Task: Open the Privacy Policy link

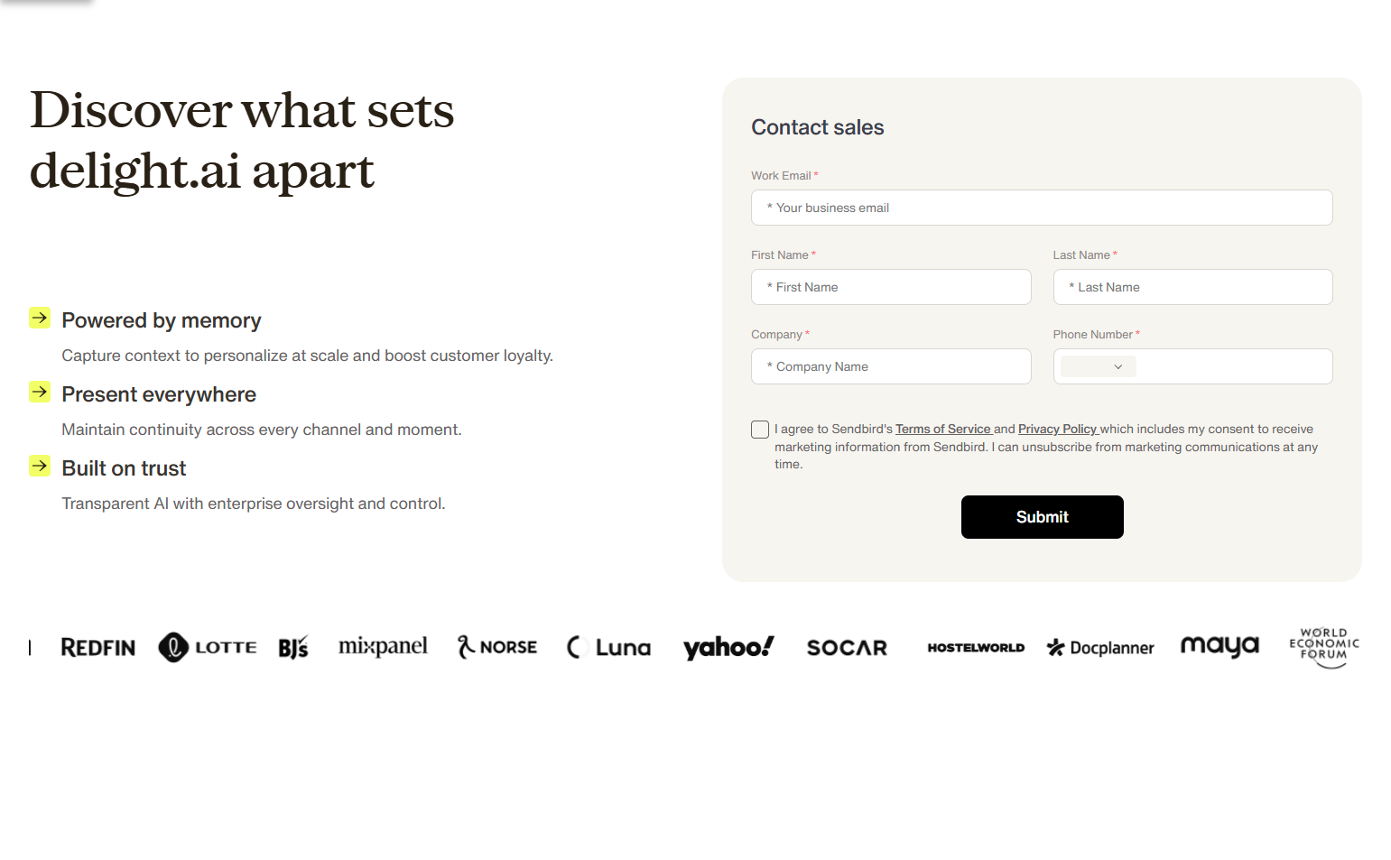Action: click(x=1057, y=430)
